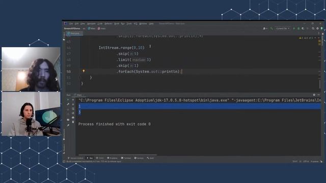
Task: Open the Current File run configuration dropdown
Action: (x=283, y=28)
